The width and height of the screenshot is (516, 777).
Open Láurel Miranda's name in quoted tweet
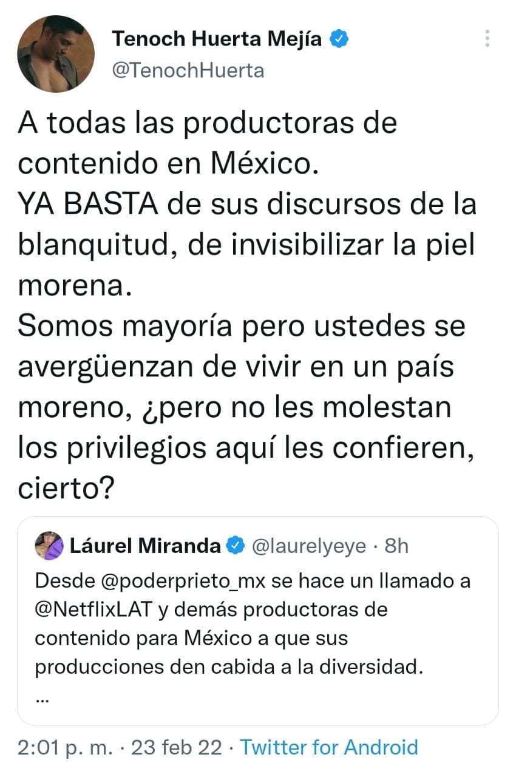click(145, 546)
